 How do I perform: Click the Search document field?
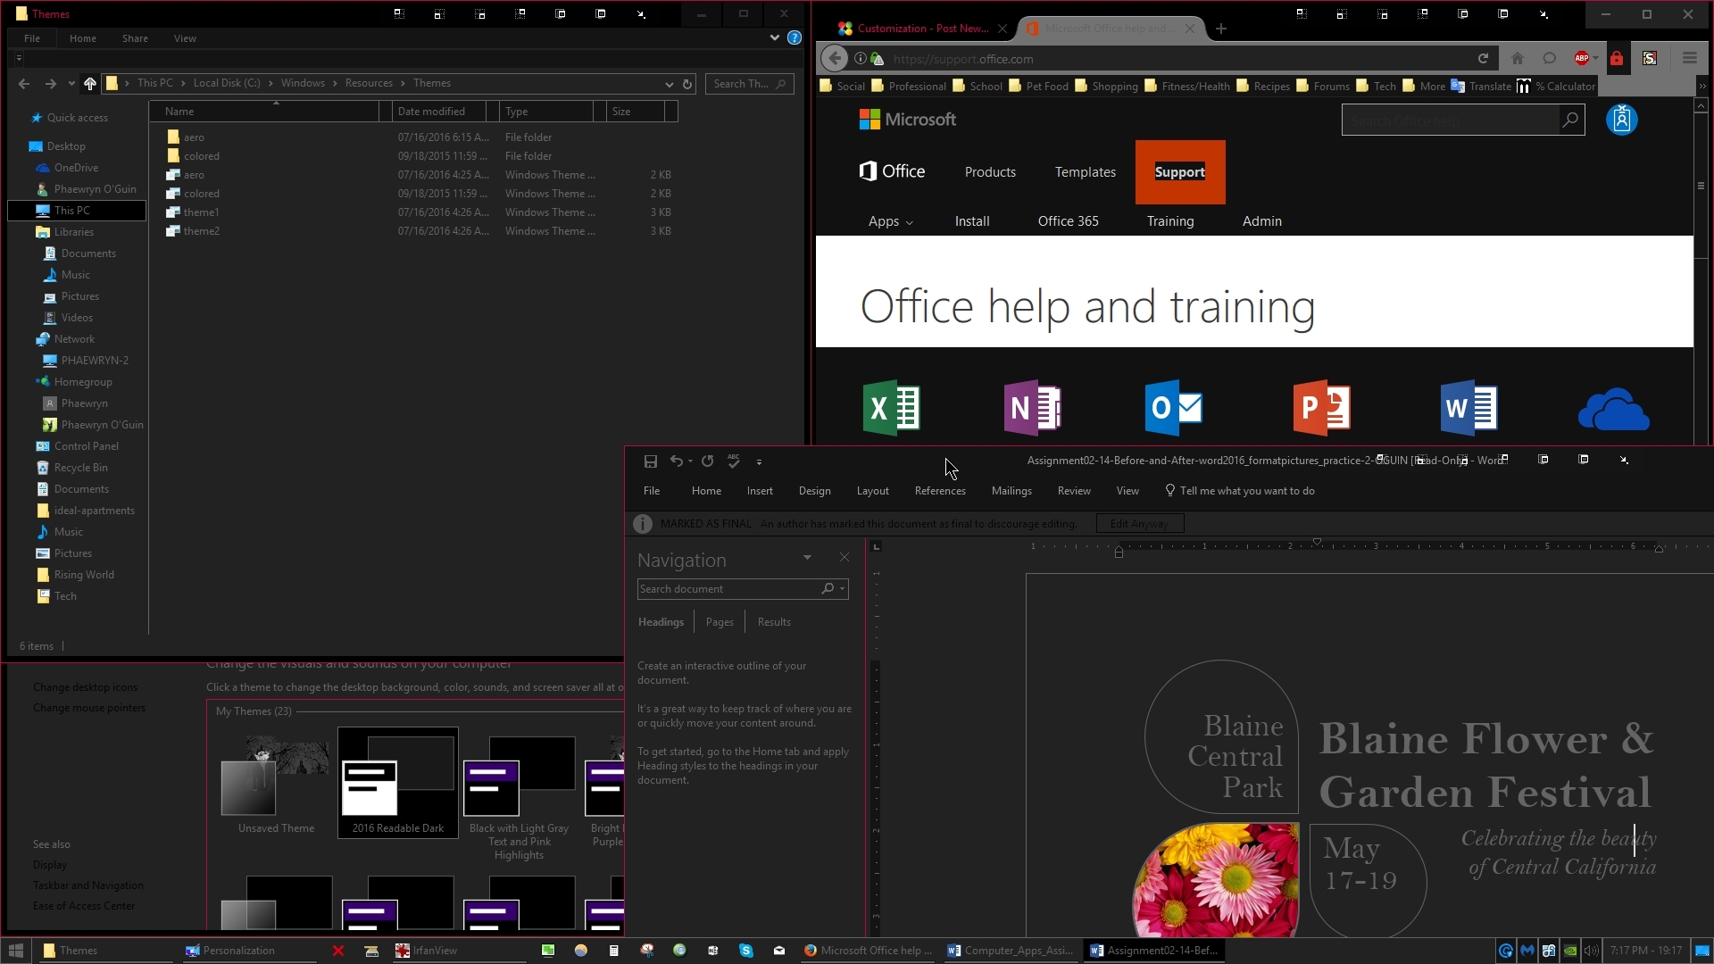click(x=743, y=589)
